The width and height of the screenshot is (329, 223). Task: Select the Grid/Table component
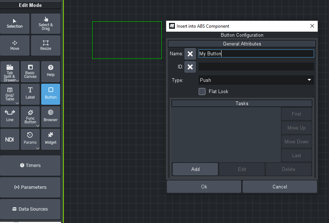click(9, 94)
